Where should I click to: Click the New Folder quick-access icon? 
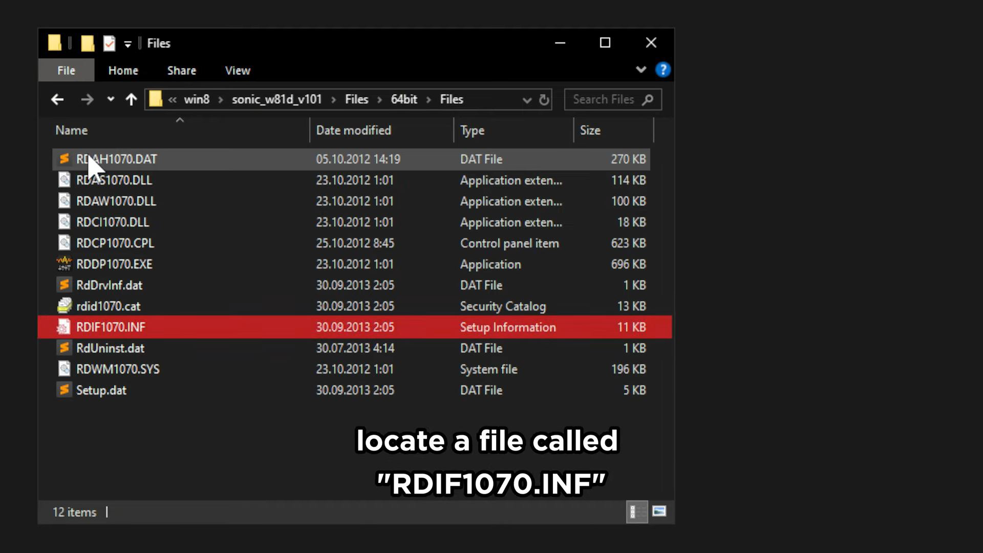point(88,44)
